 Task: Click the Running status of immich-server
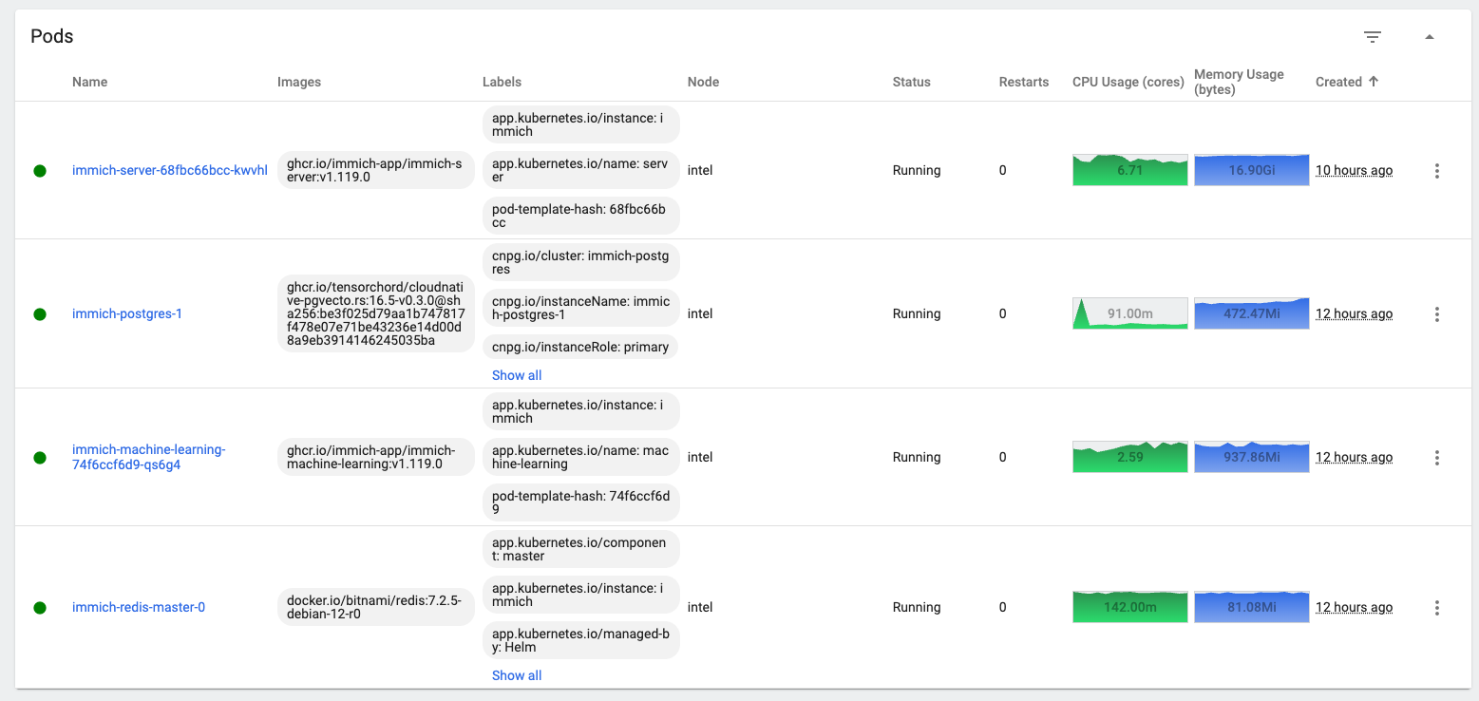917,171
